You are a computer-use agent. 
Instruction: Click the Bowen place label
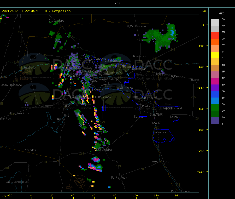click(x=174, y=117)
